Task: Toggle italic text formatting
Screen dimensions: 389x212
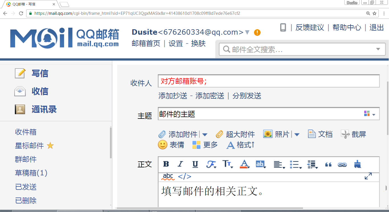Action: 180,164
